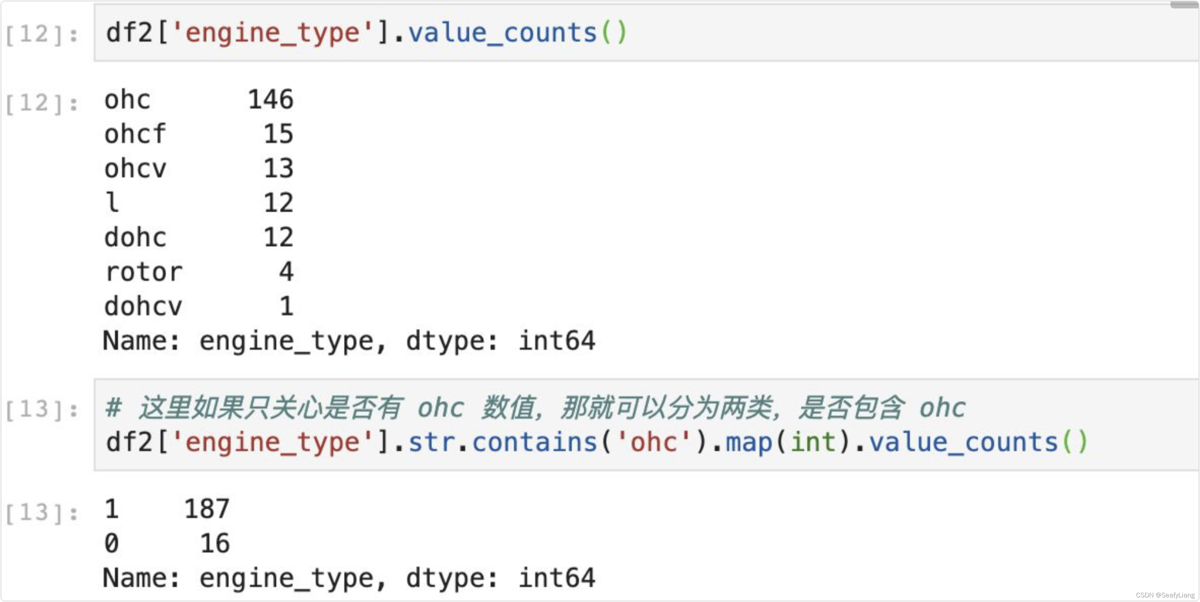
Task: Click the '0 16' output row
Action: 167,543
